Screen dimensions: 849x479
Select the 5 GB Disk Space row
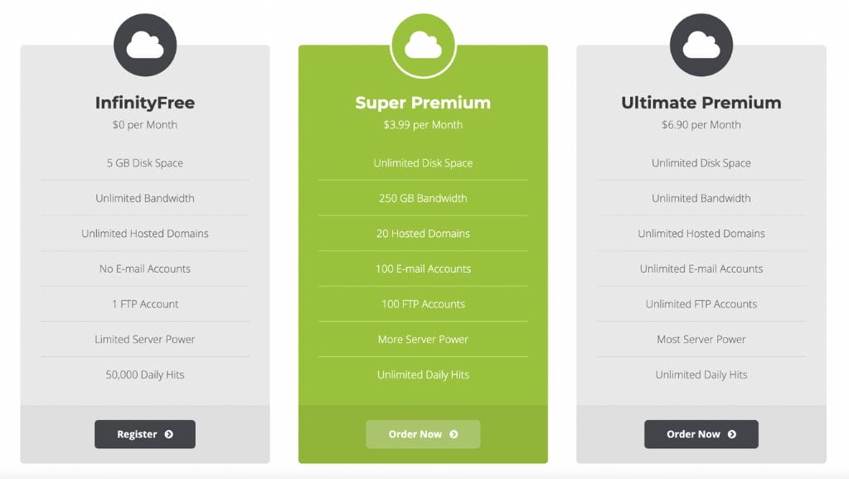point(145,162)
